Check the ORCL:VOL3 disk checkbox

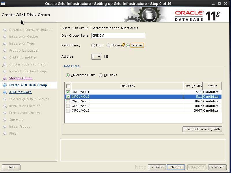coord(68,101)
